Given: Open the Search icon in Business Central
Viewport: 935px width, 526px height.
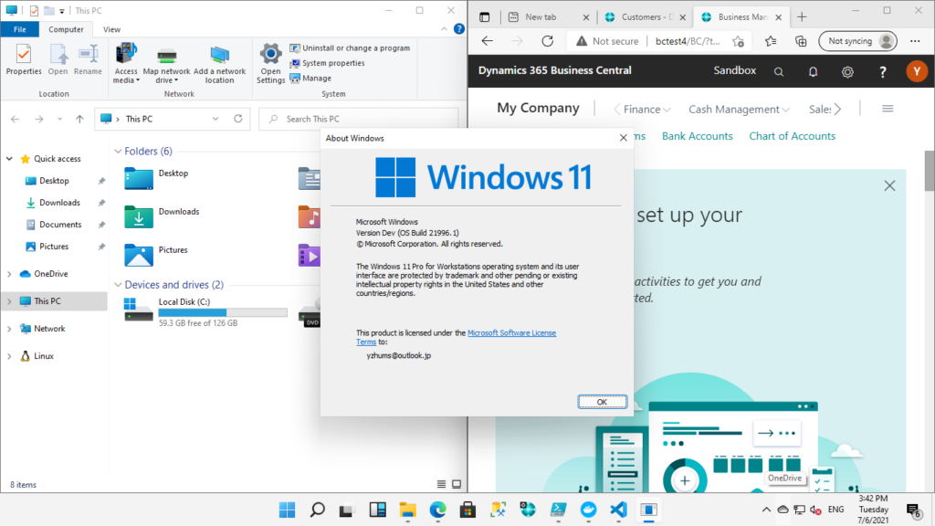Looking at the screenshot, I should 778,70.
